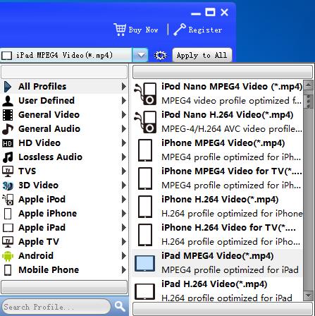Open the output profile dropdown arrow

click(x=140, y=55)
